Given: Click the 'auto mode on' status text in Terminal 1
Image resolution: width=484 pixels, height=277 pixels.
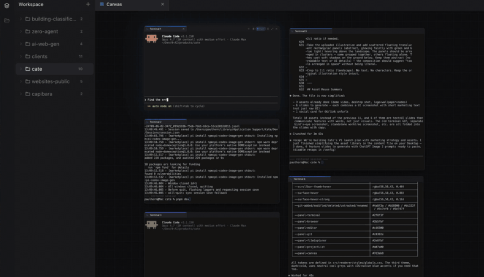Looking at the screenshot, I should [162, 106].
